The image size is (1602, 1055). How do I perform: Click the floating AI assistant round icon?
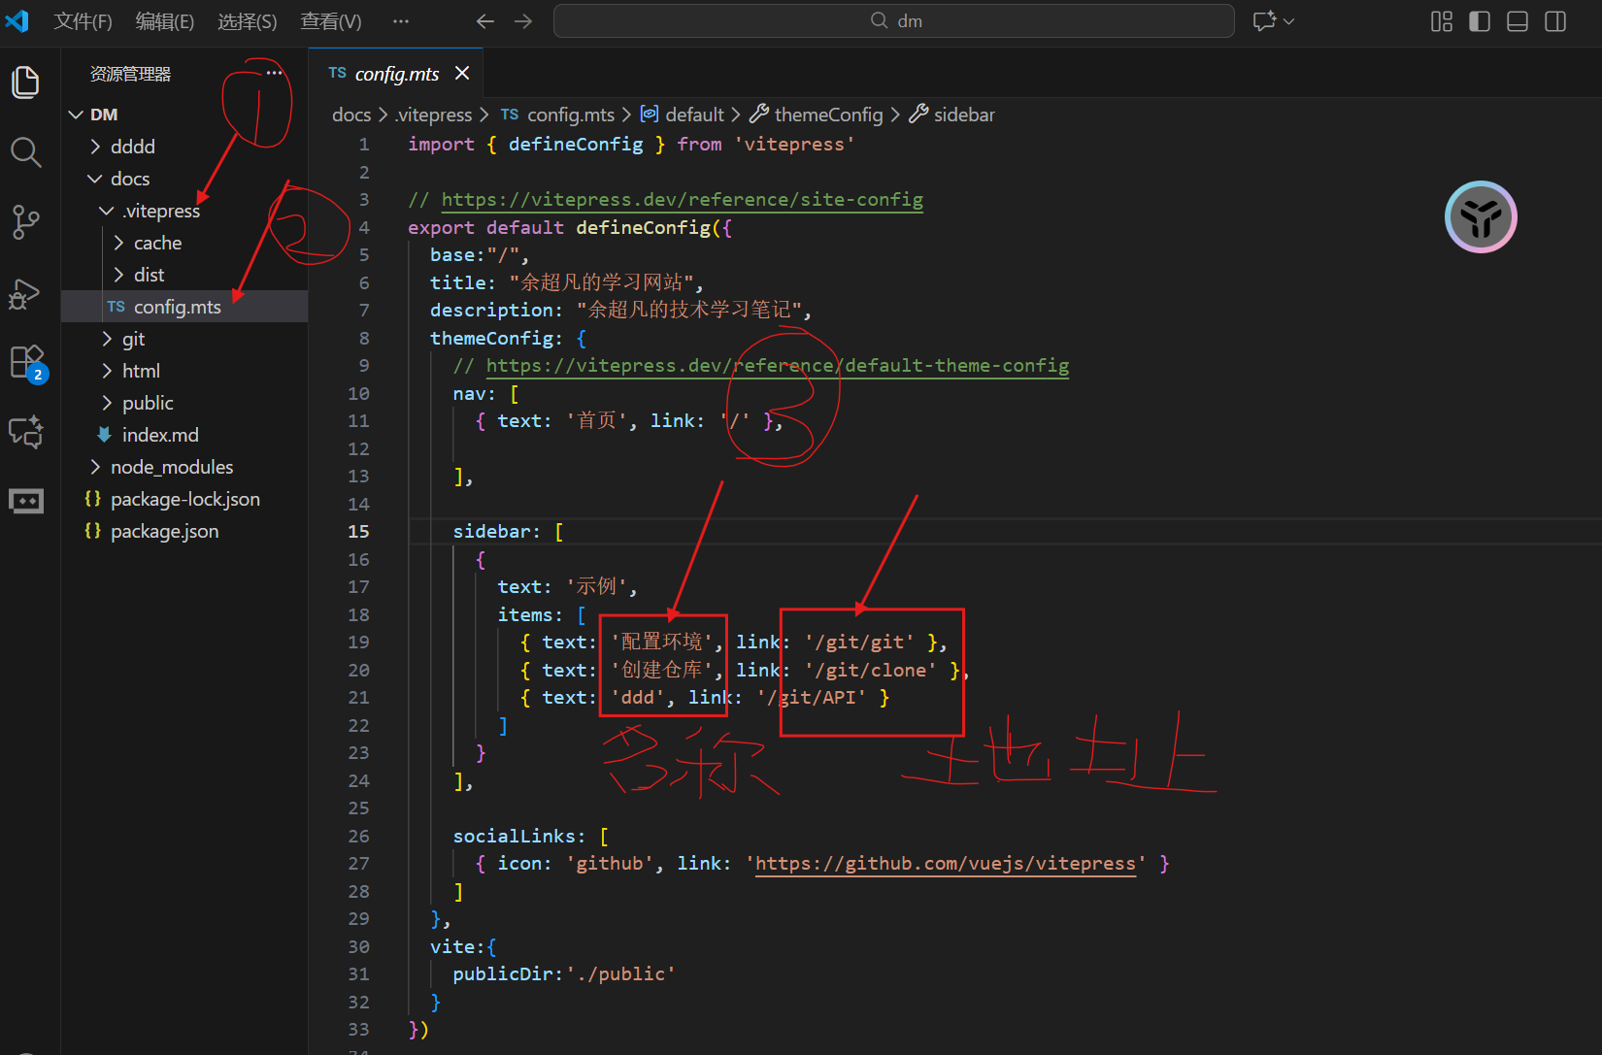1481,217
